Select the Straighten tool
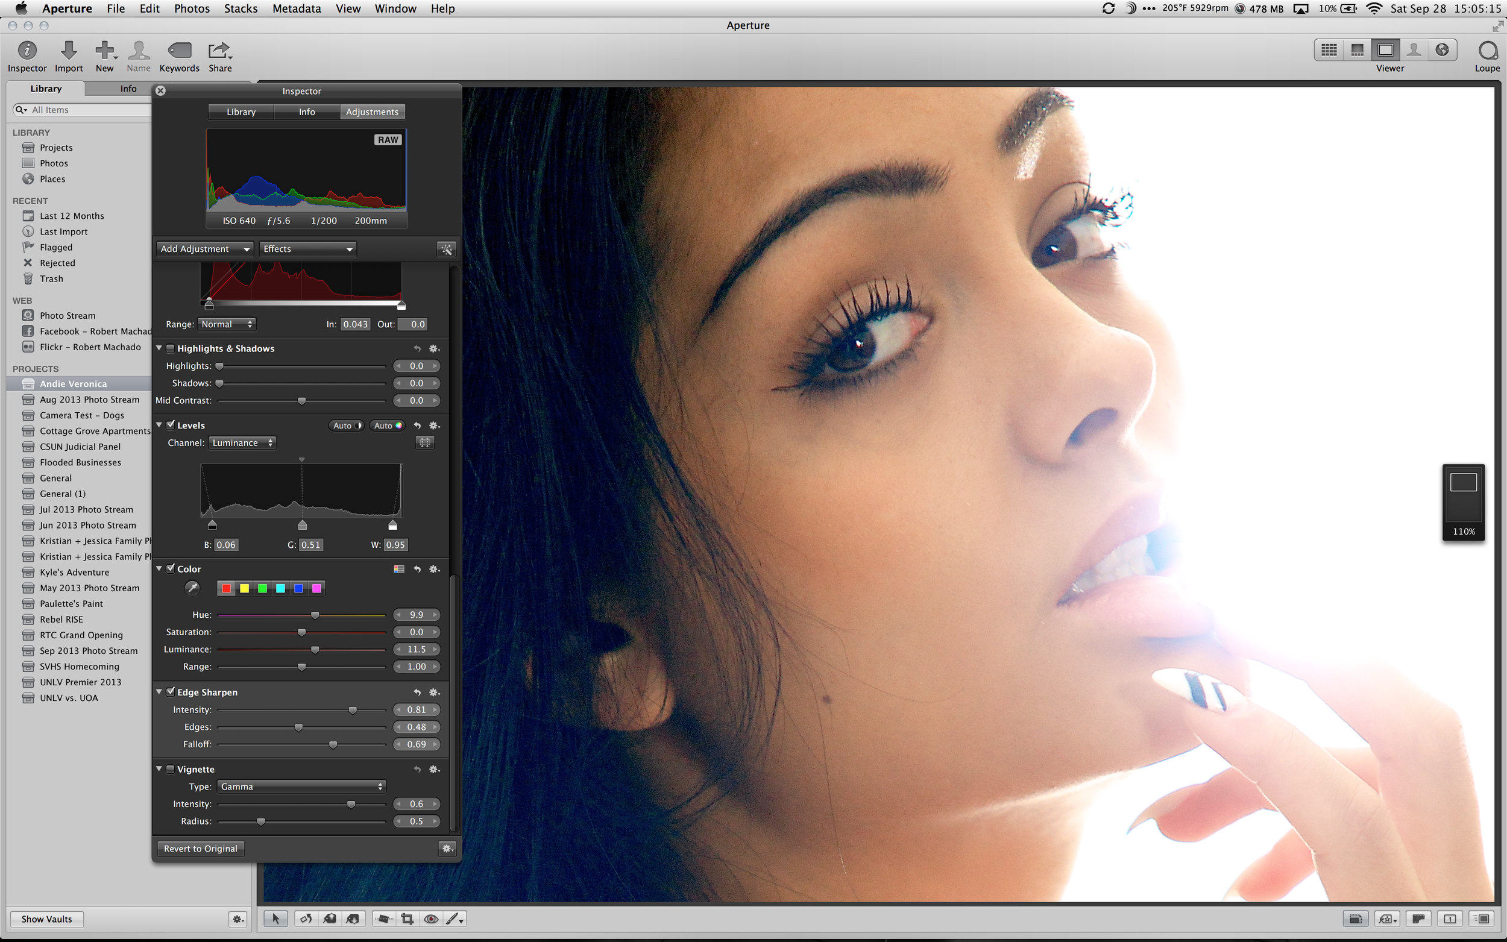The image size is (1507, 942). coord(384,919)
